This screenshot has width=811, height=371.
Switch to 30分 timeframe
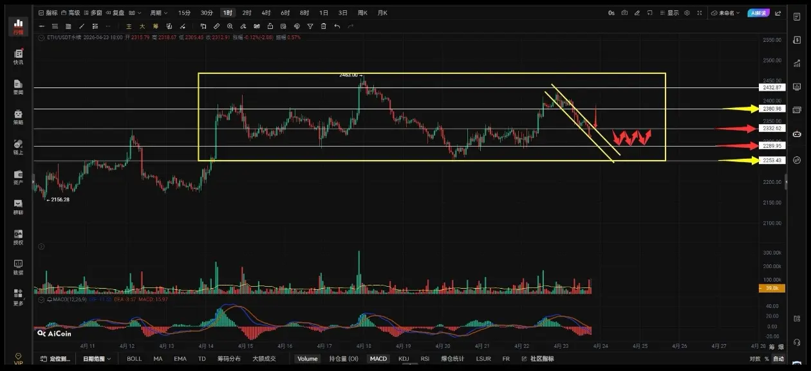[x=206, y=13]
